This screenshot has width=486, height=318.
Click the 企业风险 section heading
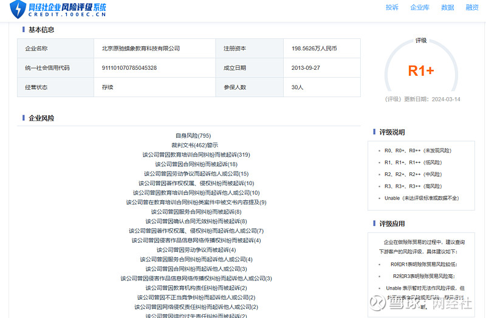click(41, 118)
